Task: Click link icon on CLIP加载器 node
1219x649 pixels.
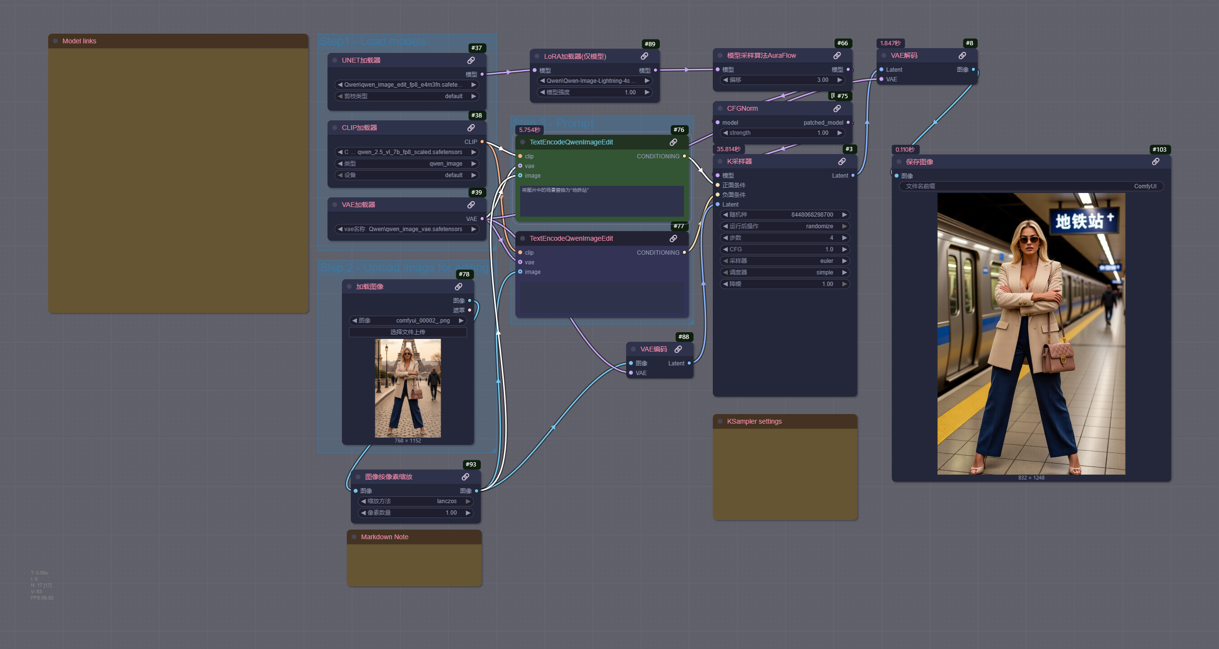Action: click(x=471, y=128)
